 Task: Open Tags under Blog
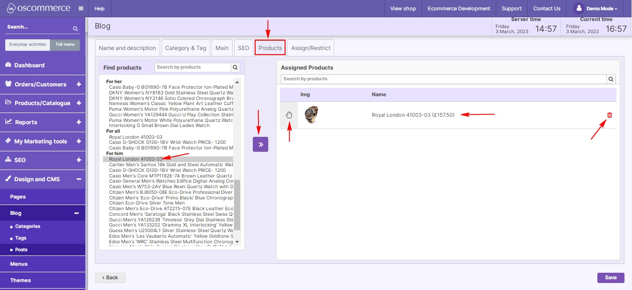(x=21, y=238)
